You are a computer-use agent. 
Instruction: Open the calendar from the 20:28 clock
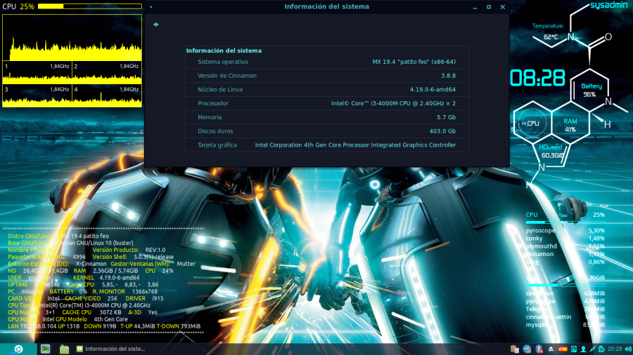coord(614,349)
